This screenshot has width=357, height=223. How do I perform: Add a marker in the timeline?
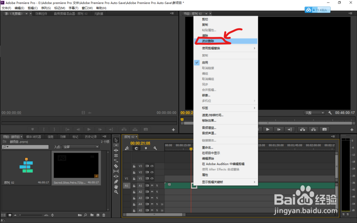pyautogui.click(x=146, y=148)
